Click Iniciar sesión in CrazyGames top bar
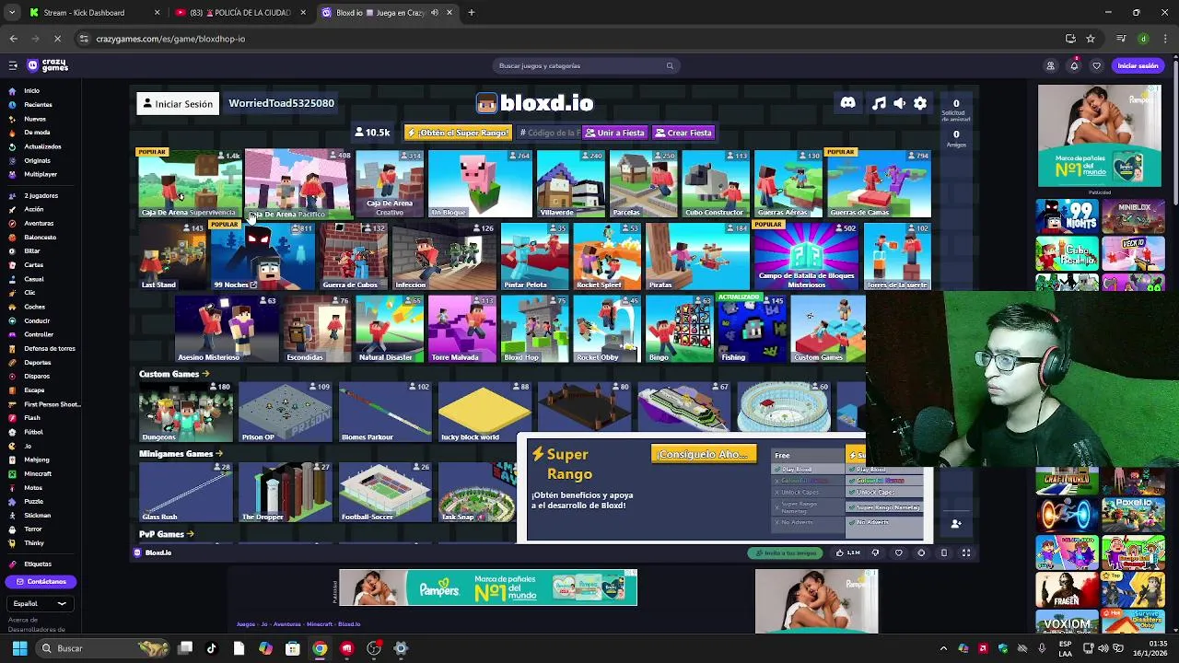 pyautogui.click(x=1138, y=65)
